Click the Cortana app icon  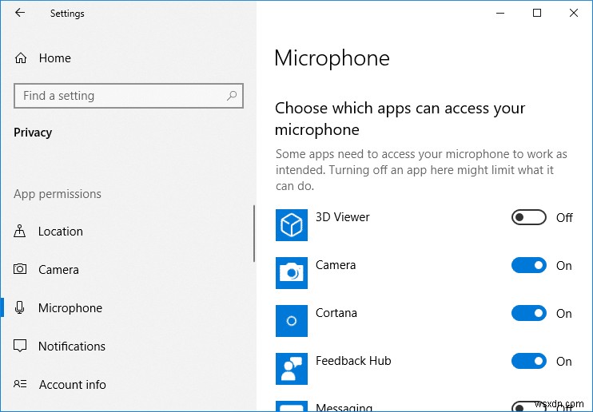coord(291,321)
